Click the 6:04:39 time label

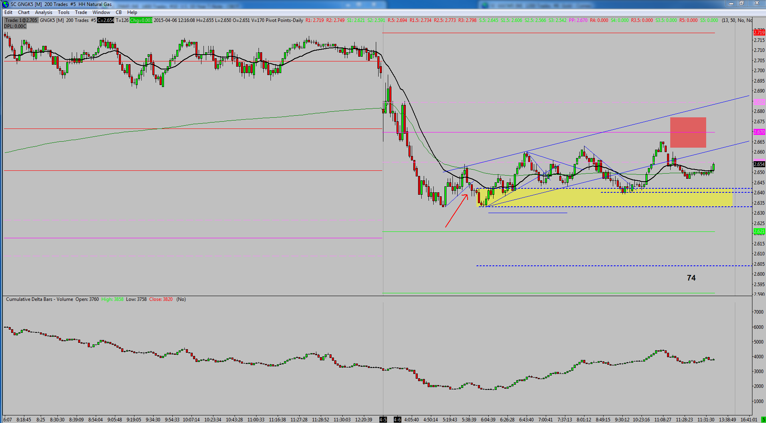(488, 420)
